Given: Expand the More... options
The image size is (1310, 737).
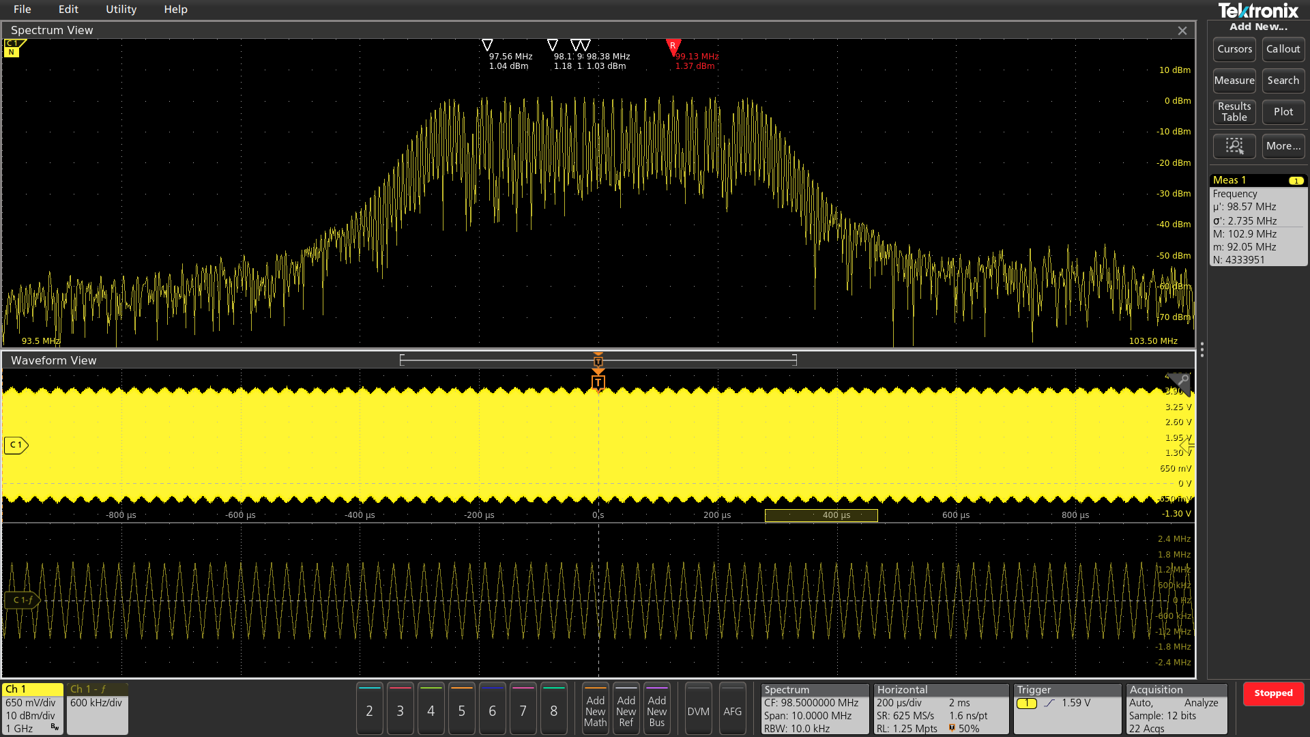Looking at the screenshot, I should coord(1283,146).
